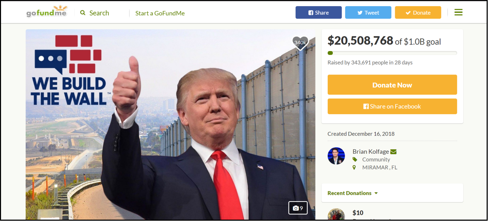Click the fundraising progress bar
The image size is (488, 221).
click(x=392, y=53)
